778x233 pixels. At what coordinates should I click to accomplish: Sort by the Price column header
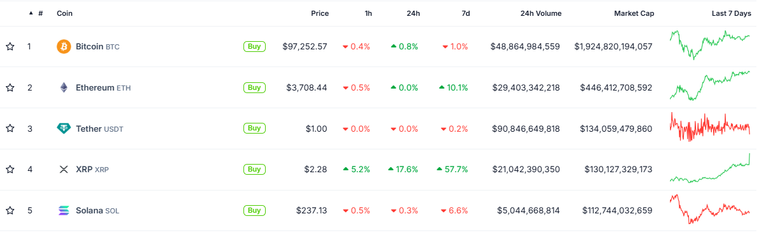click(320, 13)
